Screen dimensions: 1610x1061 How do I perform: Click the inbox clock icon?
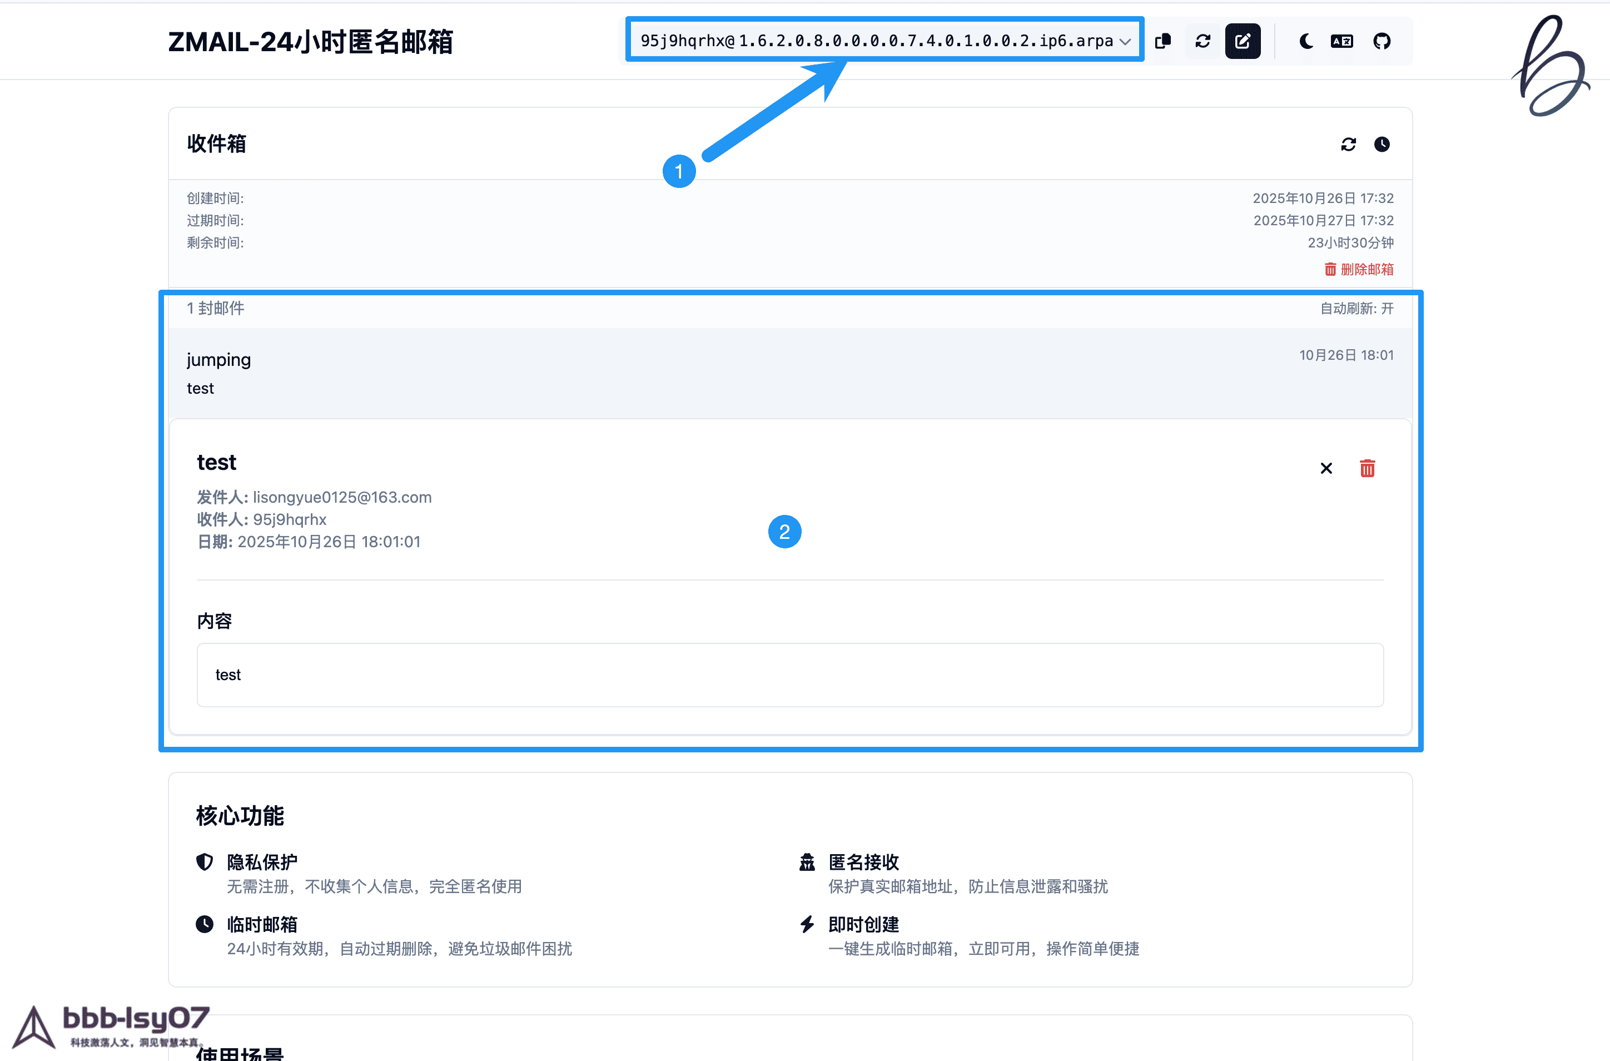pos(1382,144)
